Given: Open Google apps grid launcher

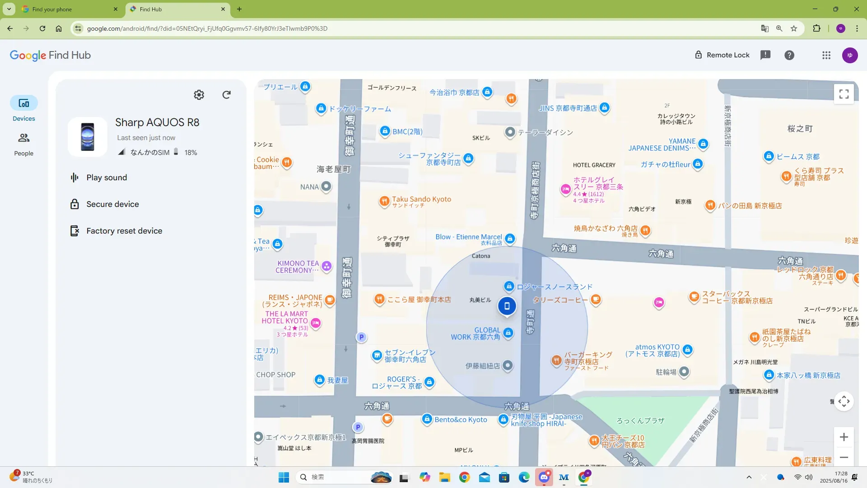Looking at the screenshot, I should pos(826,55).
